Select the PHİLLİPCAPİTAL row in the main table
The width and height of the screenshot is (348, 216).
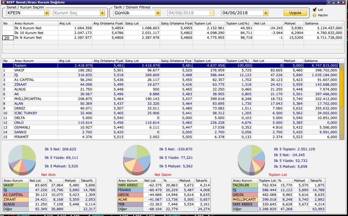pyautogui.click(x=170, y=99)
